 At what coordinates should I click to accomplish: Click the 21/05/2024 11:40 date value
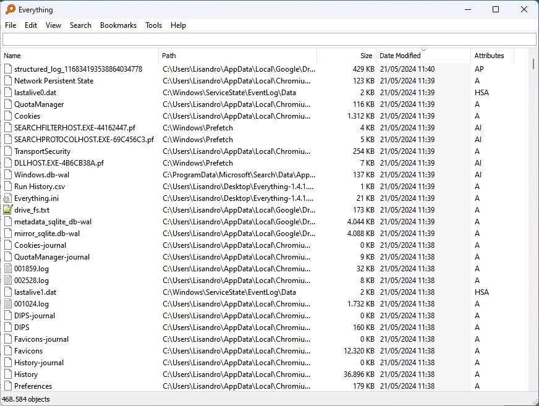point(407,69)
